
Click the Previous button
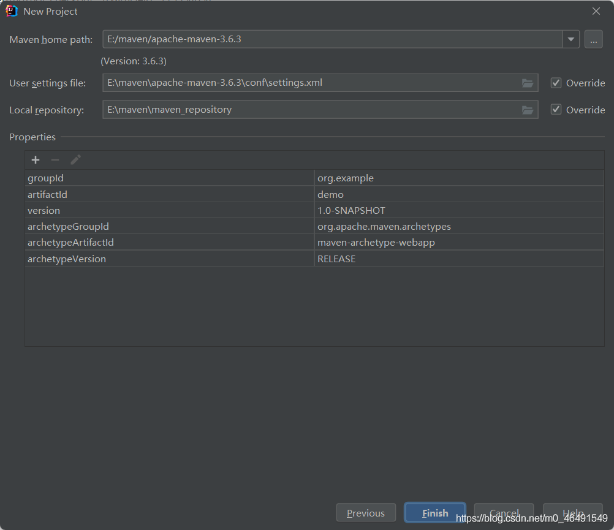click(366, 513)
